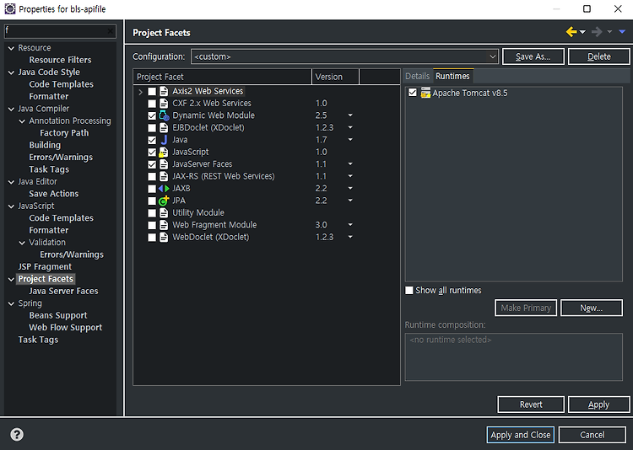Open help with the question mark icon
Image resolution: width=633 pixels, height=450 pixels.
tap(17, 434)
